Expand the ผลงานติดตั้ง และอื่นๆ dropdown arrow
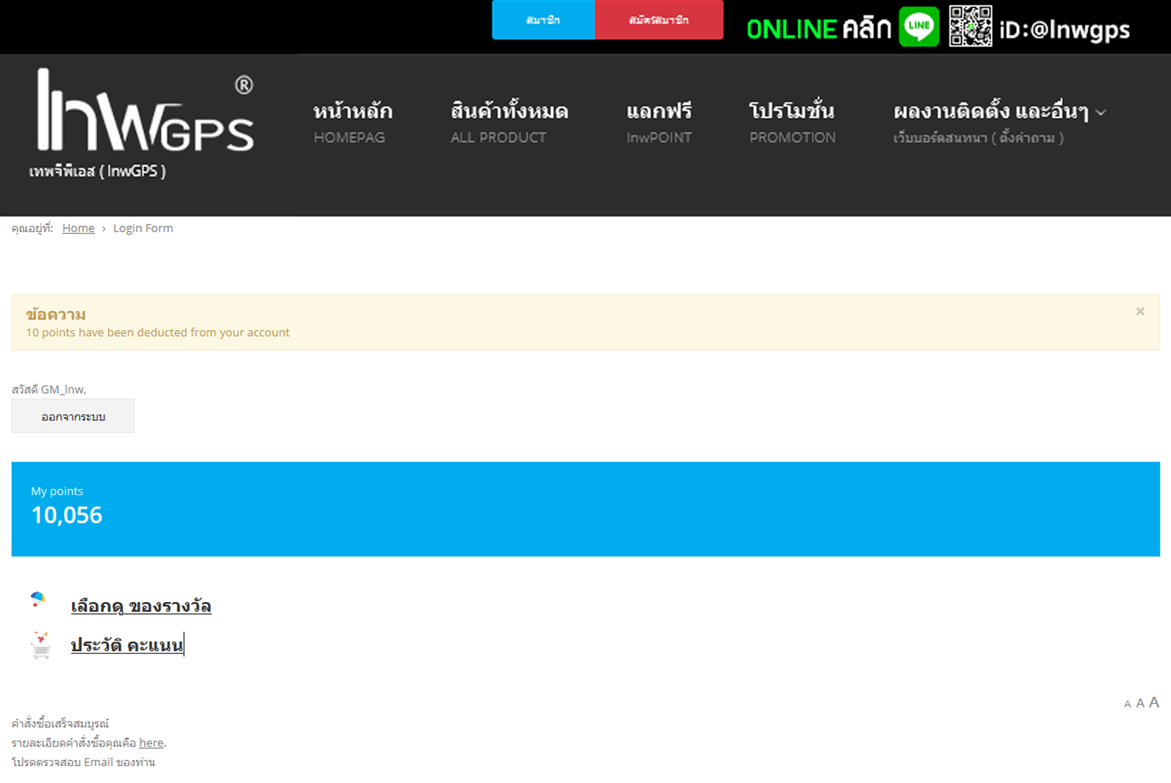 [x=1101, y=113]
